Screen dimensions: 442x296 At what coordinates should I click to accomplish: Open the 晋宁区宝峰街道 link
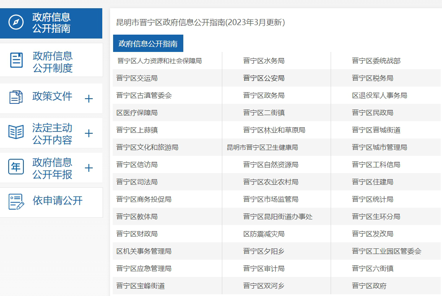140,286
